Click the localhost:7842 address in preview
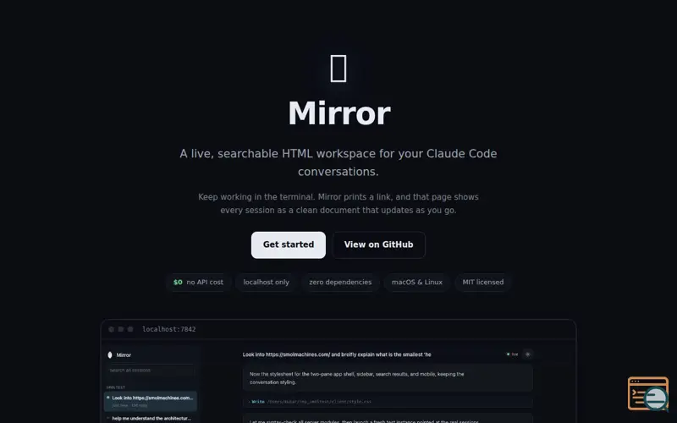Viewport: 677px width, 423px height. (168, 329)
